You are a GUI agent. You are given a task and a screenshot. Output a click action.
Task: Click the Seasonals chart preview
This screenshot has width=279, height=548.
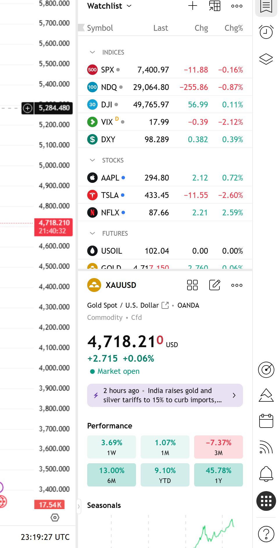pos(165,531)
